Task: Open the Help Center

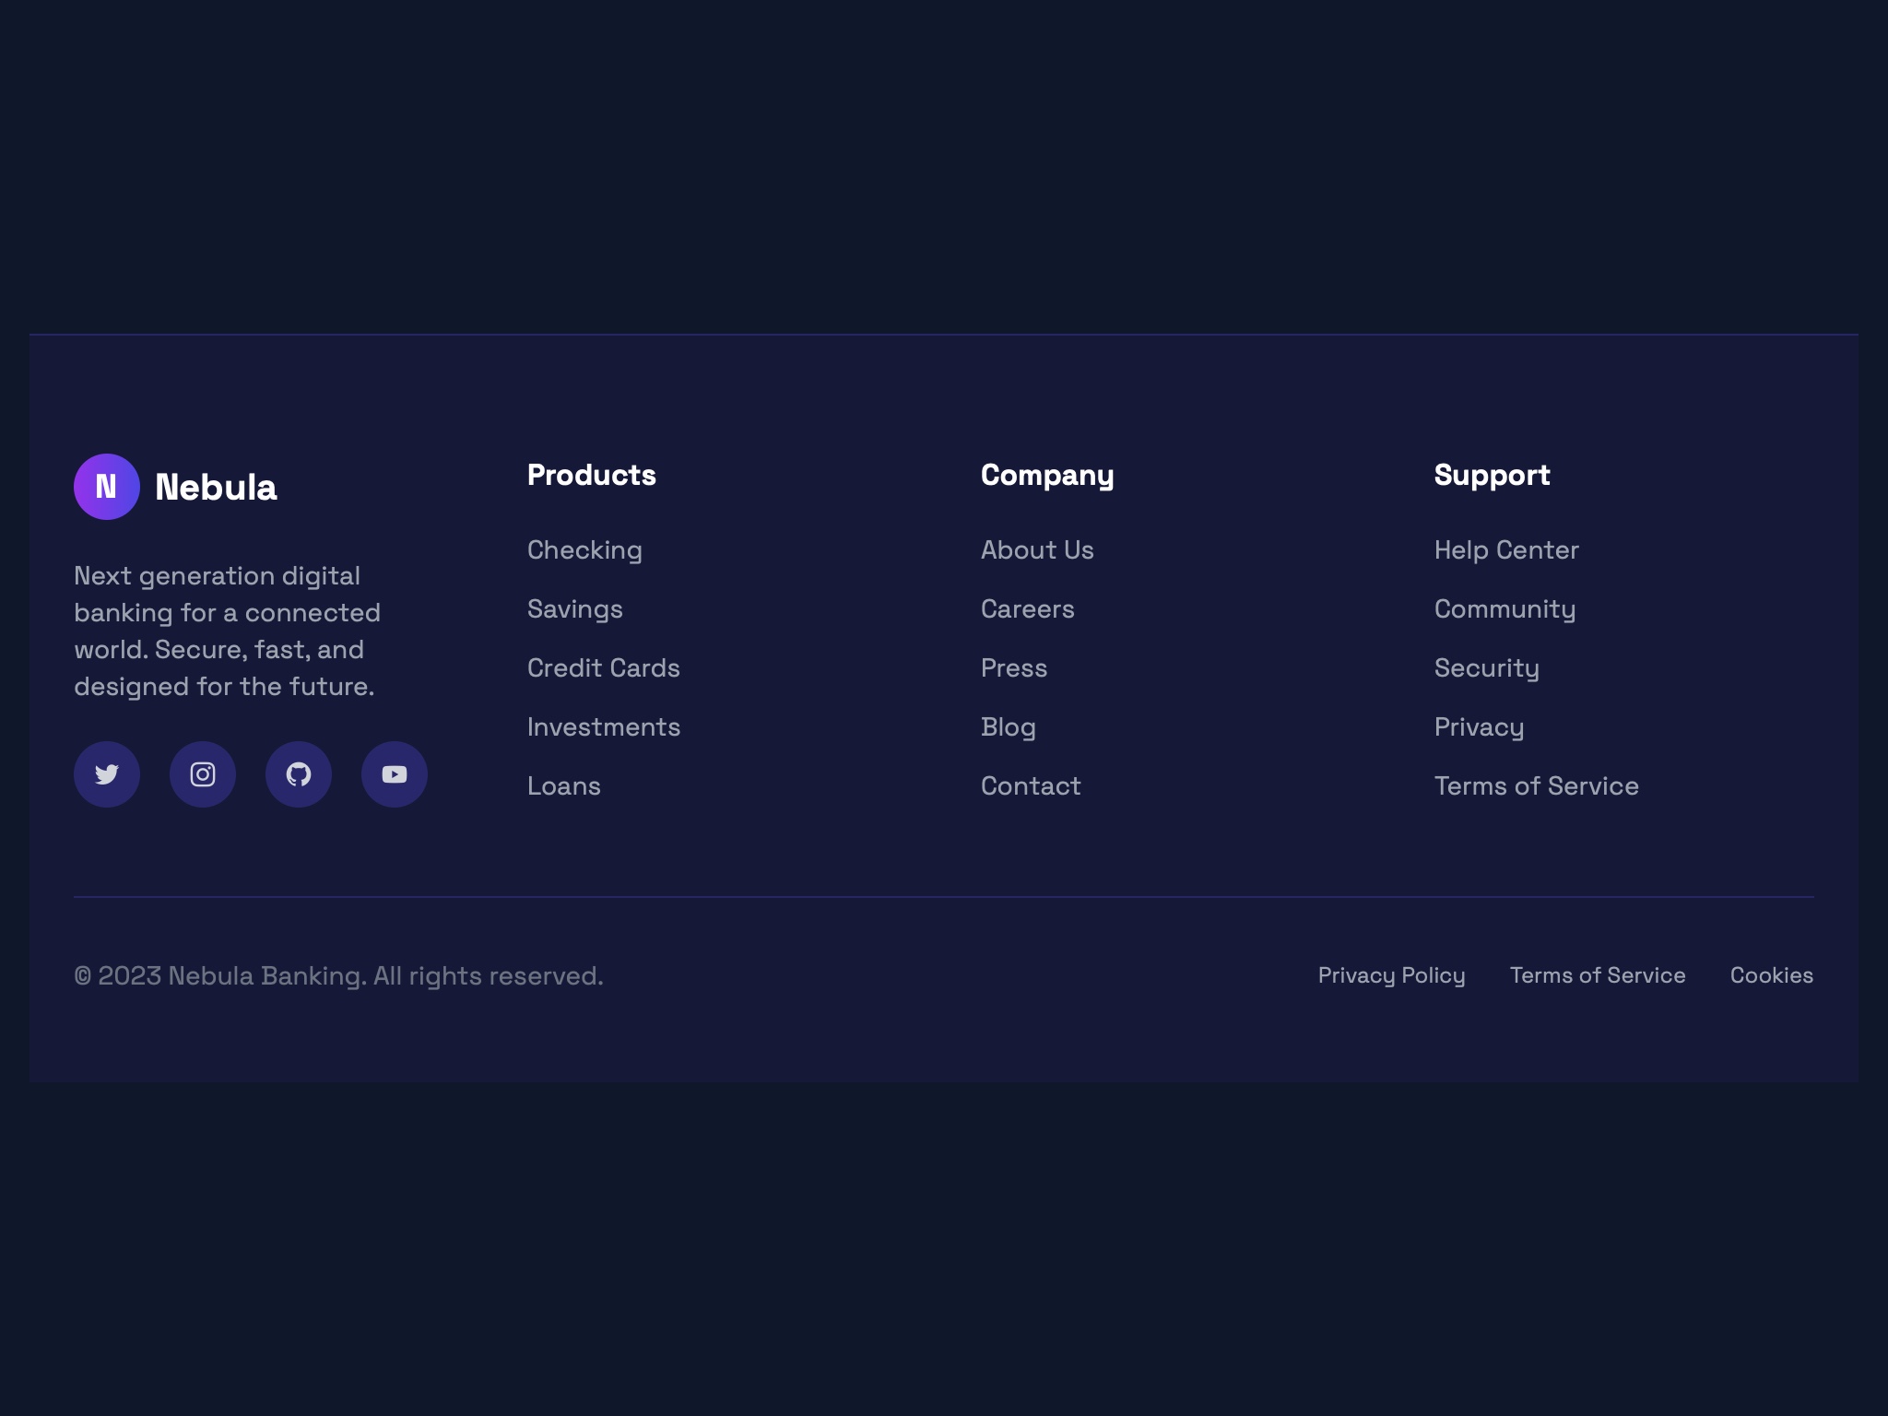Action: [1506, 549]
